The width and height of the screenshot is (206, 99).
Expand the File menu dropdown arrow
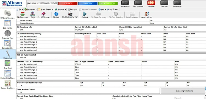[22, 10]
